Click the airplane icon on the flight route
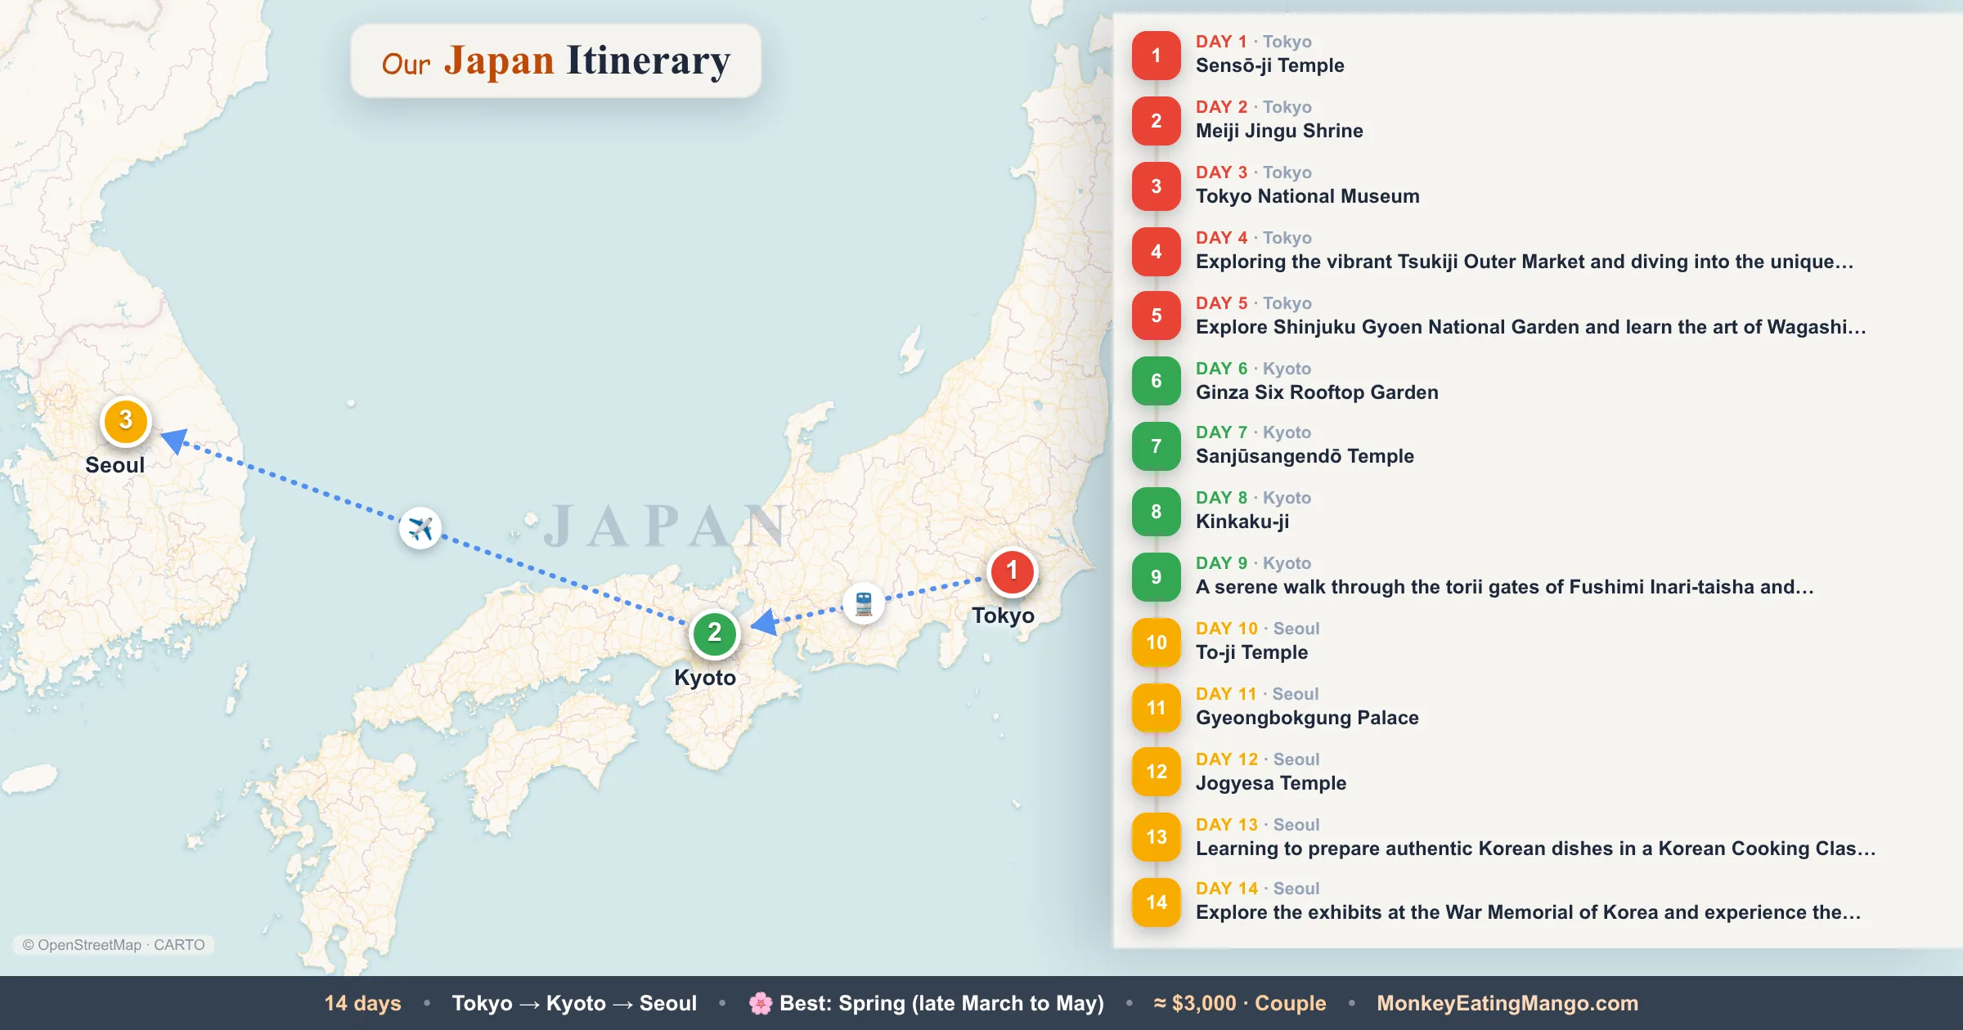 pyautogui.click(x=420, y=528)
